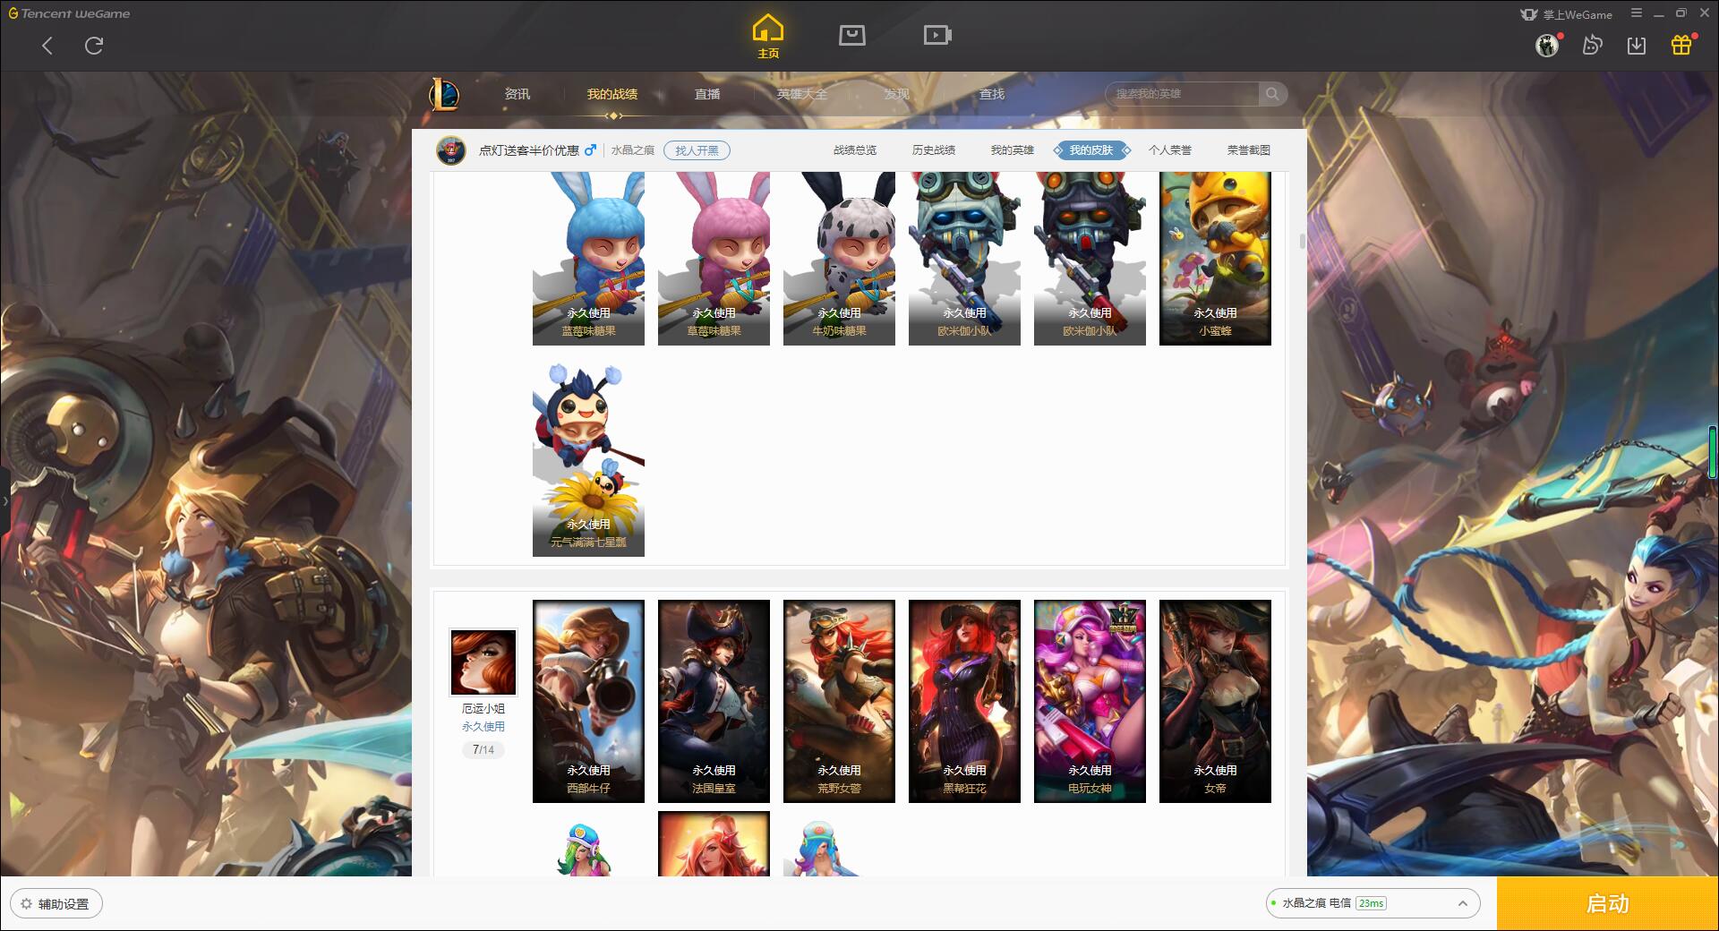Select the 历史战绩 sub-tab
Image resolution: width=1719 pixels, height=931 pixels.
tap(934, 150)
